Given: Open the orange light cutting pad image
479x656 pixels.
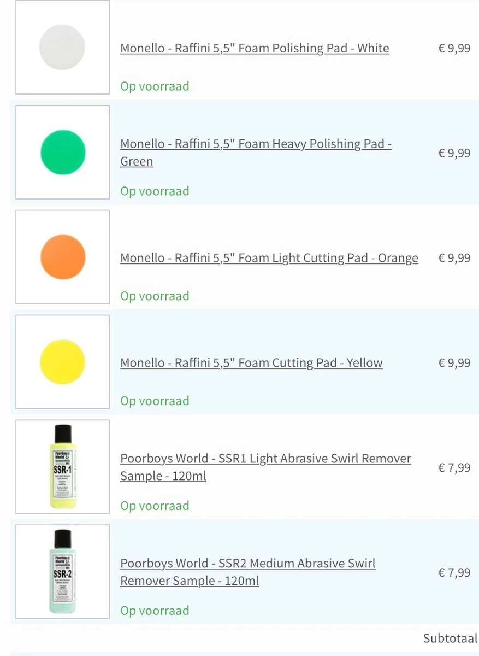Looking at the screenshot, I should click(x=62, y=257).
